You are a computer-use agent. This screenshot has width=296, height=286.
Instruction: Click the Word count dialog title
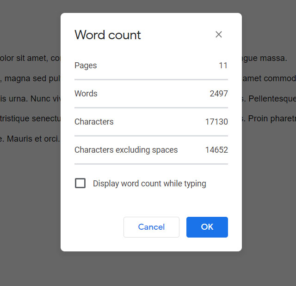[108, 35]
